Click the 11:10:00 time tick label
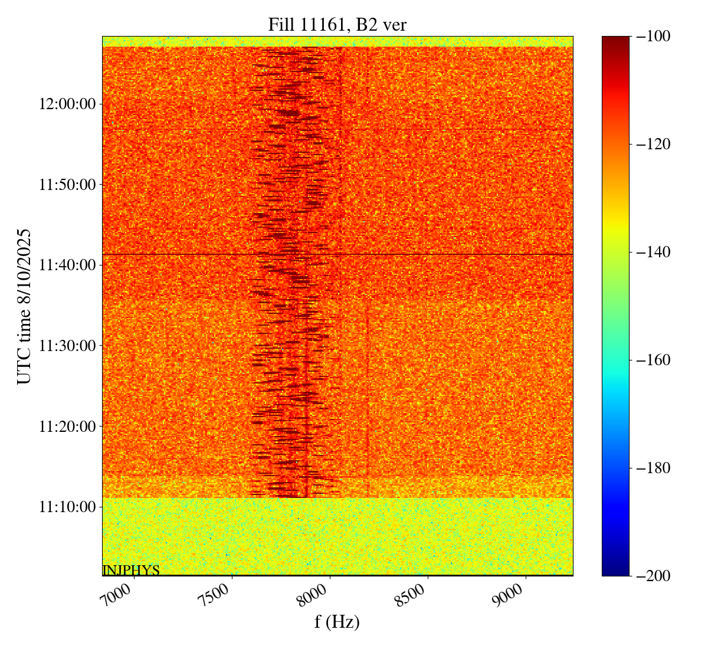The image size is (708, 649). point(67,507)
